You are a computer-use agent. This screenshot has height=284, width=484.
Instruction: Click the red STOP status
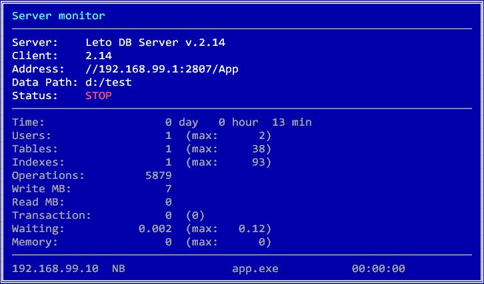(x=98, y=96)
